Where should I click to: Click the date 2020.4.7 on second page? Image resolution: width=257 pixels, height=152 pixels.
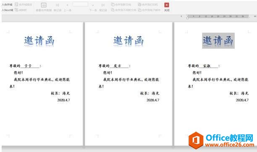(x=153, y=100)
